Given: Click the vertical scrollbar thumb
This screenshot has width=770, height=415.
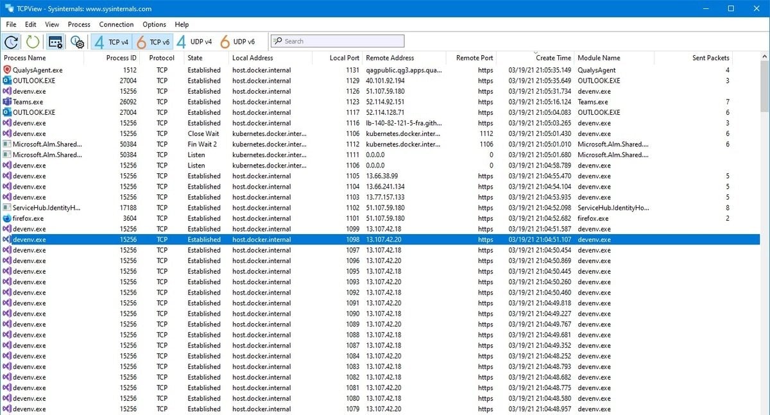Looking at the screenshot, I should pyautogui.click(x=764, y=87).
